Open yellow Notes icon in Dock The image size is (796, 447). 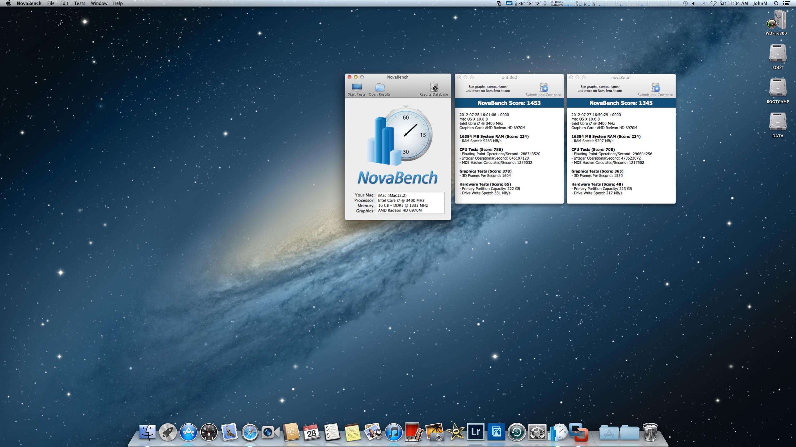pyautogui.click(x=352, y=432)
